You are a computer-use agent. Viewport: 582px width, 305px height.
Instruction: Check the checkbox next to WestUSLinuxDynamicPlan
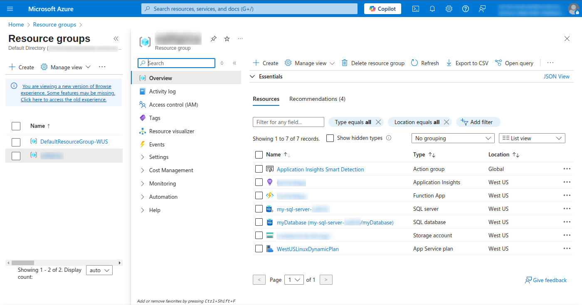259,248
